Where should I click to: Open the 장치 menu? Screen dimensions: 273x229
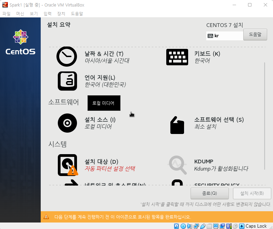coord(61,14)
